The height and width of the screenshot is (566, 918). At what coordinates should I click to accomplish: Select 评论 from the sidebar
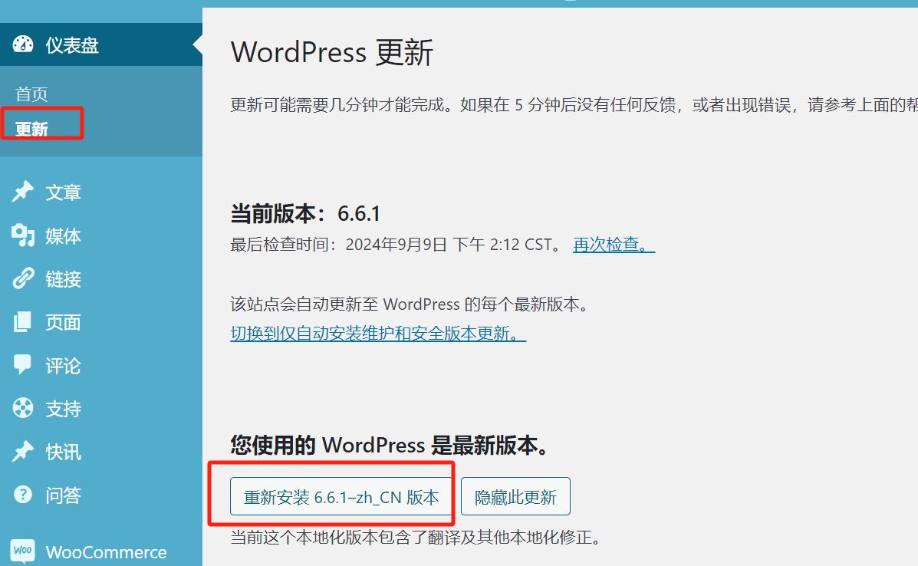[x=63, y=365]
